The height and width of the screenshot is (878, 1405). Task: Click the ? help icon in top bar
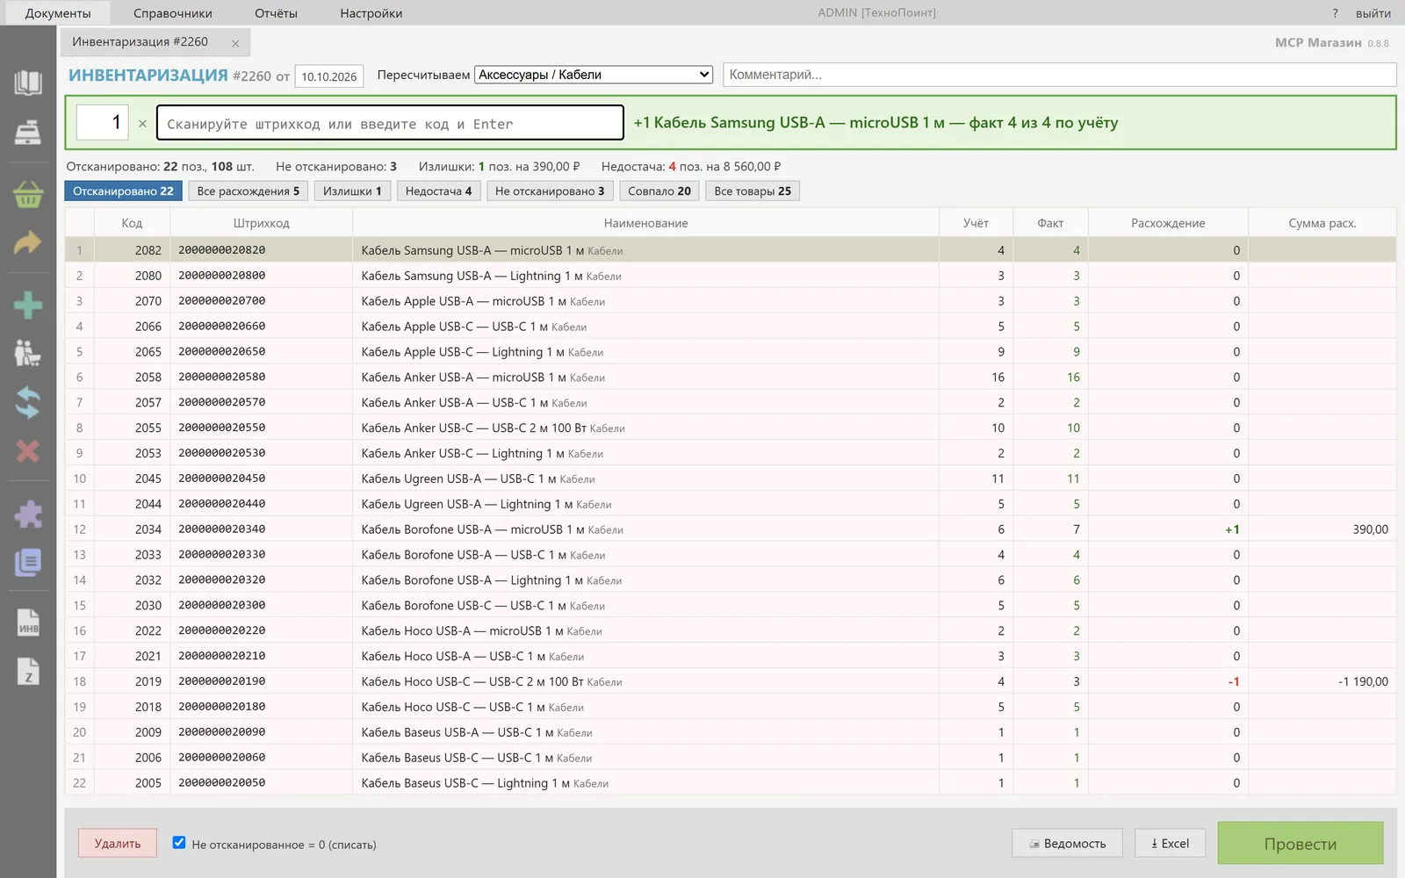pos(1335,13)
